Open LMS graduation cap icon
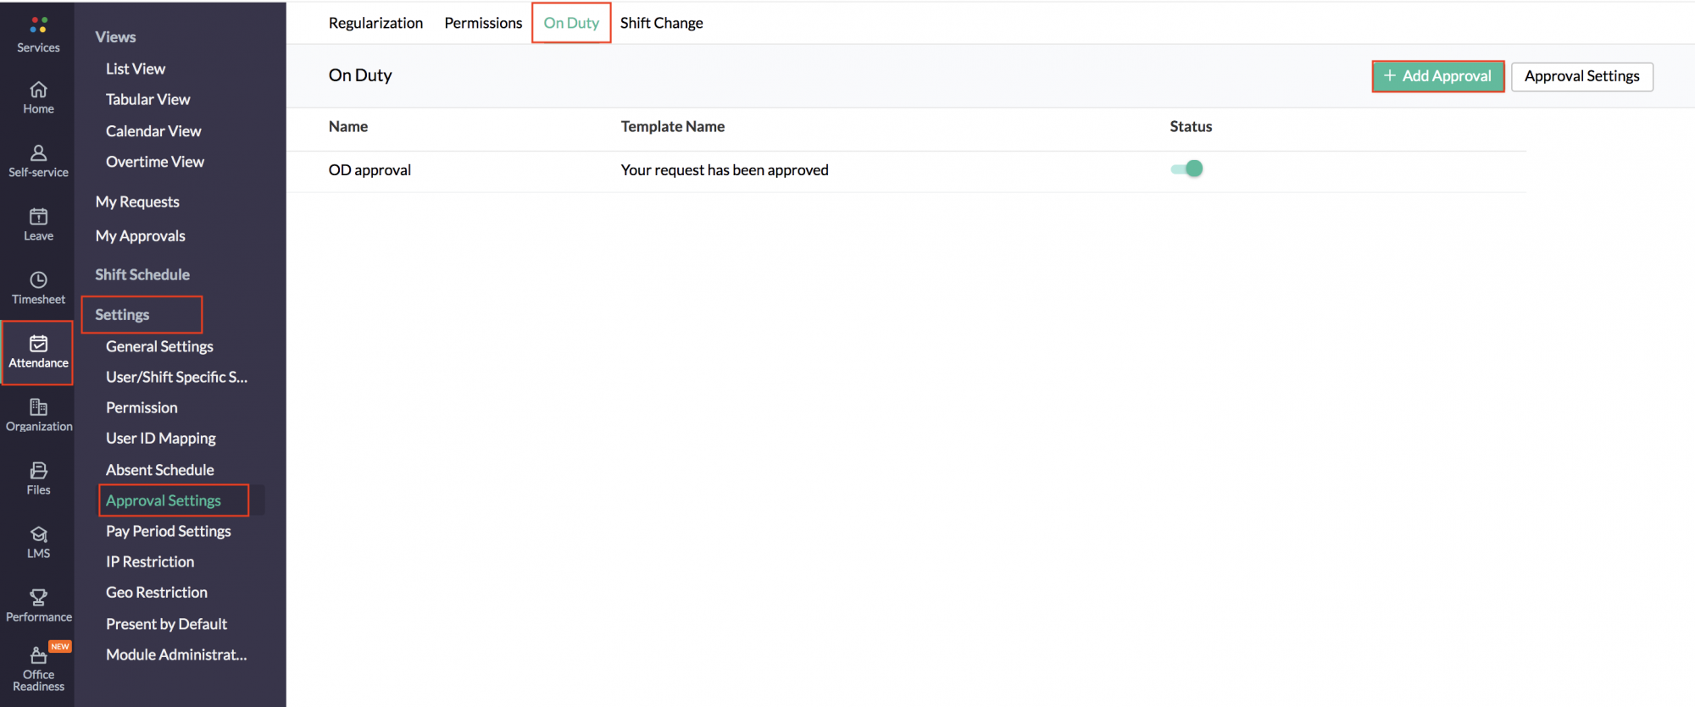 coord(38,534)
